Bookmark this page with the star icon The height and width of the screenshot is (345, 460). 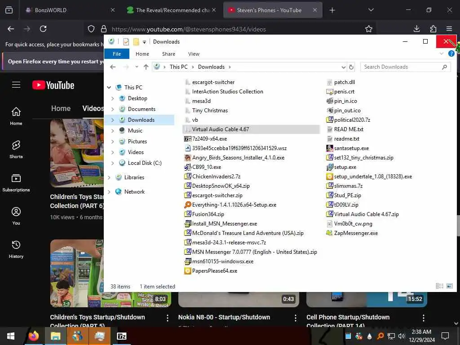coord(368,29)
